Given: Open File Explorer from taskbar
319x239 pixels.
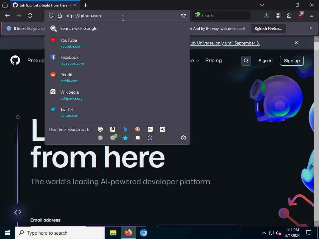Looking at the screenshot, I should tap(113, 233).
